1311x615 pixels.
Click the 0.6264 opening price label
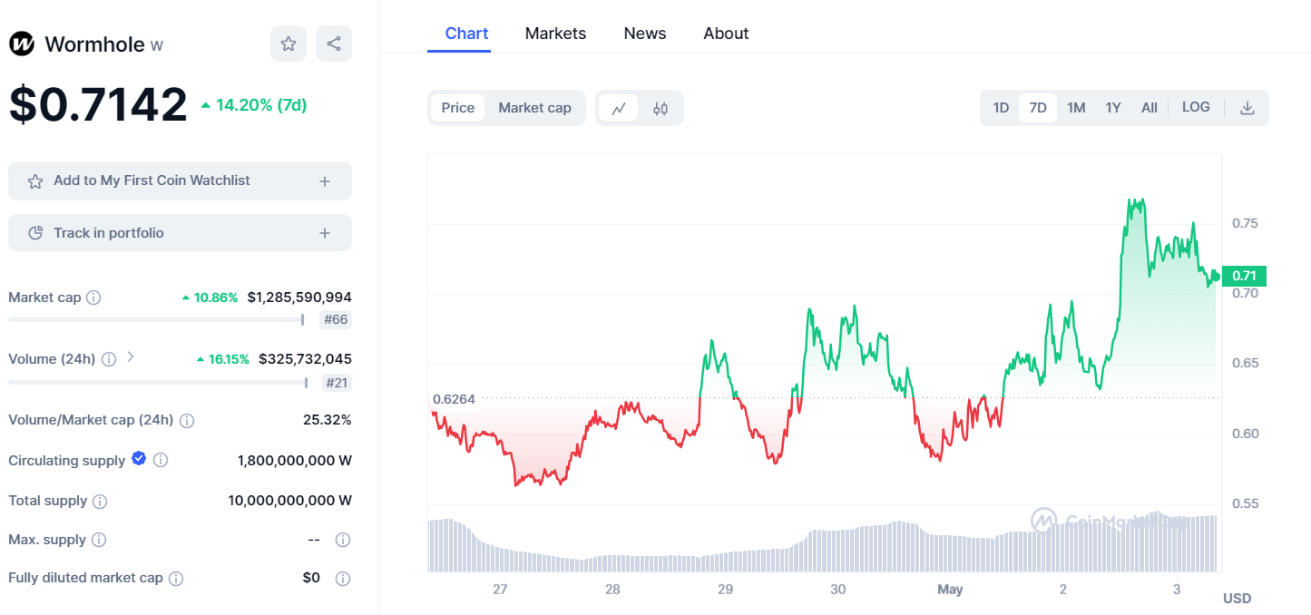coord(454,398)
